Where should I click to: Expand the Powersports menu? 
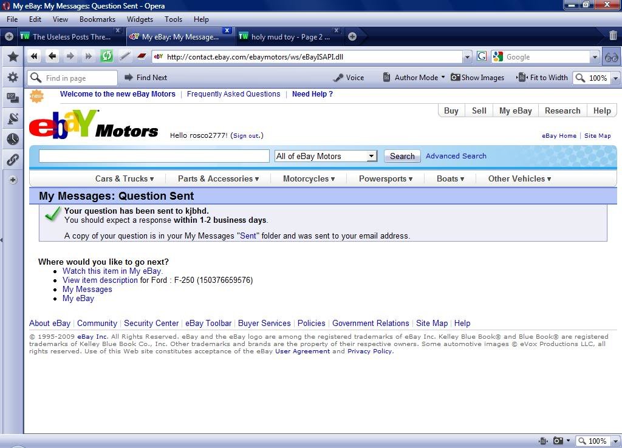coord(386,179)
